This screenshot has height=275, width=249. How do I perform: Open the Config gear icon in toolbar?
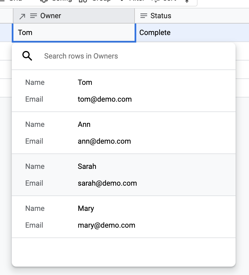43,1
